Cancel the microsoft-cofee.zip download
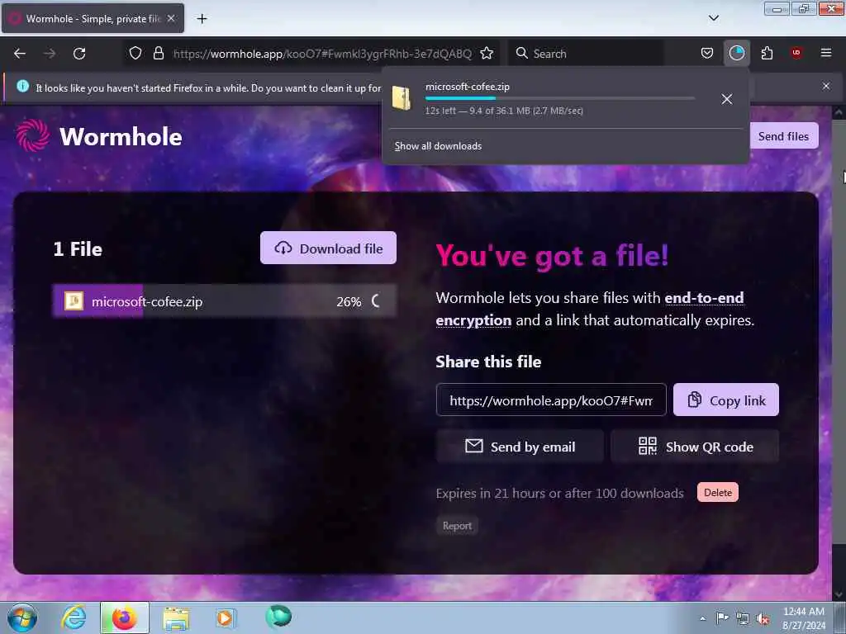Screen dimensions: 846x634 point(727,99)
